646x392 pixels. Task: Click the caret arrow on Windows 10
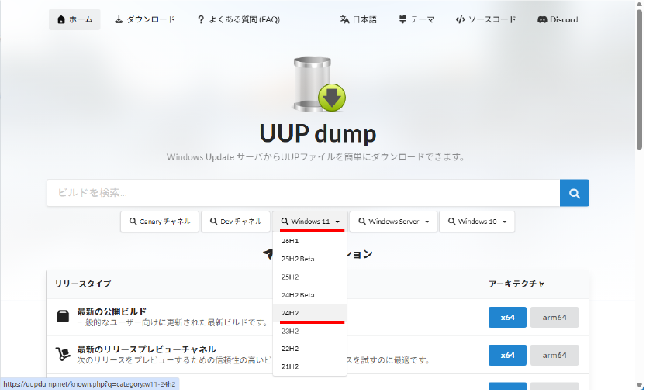(504, 222)
